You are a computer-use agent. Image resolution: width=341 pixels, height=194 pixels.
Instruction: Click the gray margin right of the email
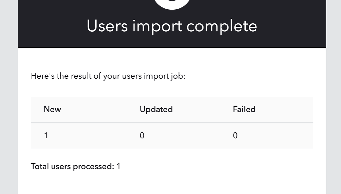(x=333, y=100)
